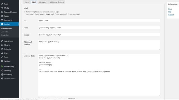Open the Support link
This screenshot has width=179, height=100.
tap(171, 15)
